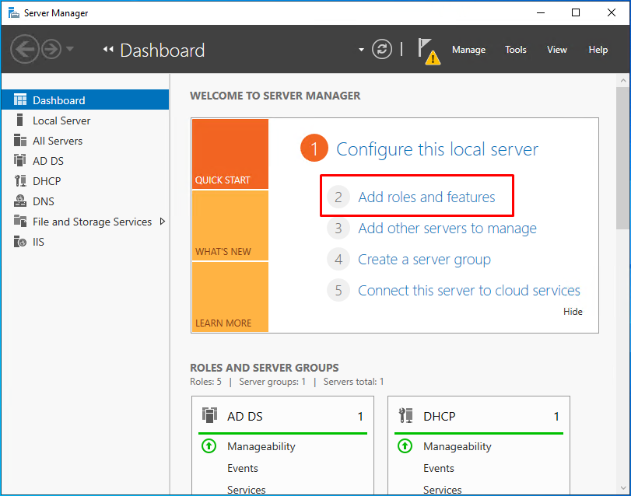Click the DHCP sidebar icon
This screenshot has width=631, height=496.
[x=20, y=180]
